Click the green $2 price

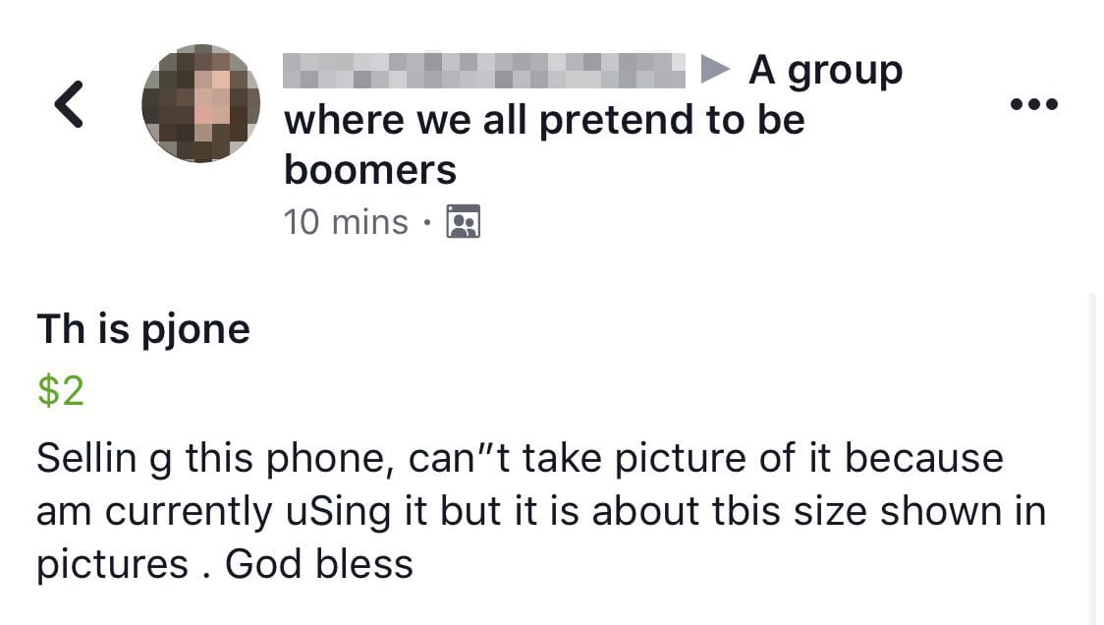(x=60, y=391)
